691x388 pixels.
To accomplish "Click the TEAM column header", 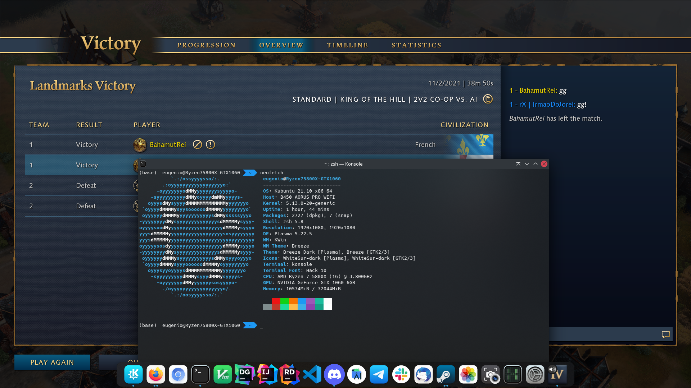I will coord(39,125).
